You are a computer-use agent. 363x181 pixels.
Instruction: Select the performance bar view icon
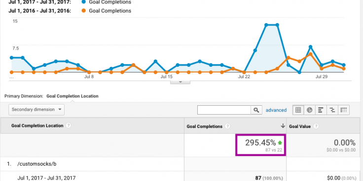pos(321,110)
